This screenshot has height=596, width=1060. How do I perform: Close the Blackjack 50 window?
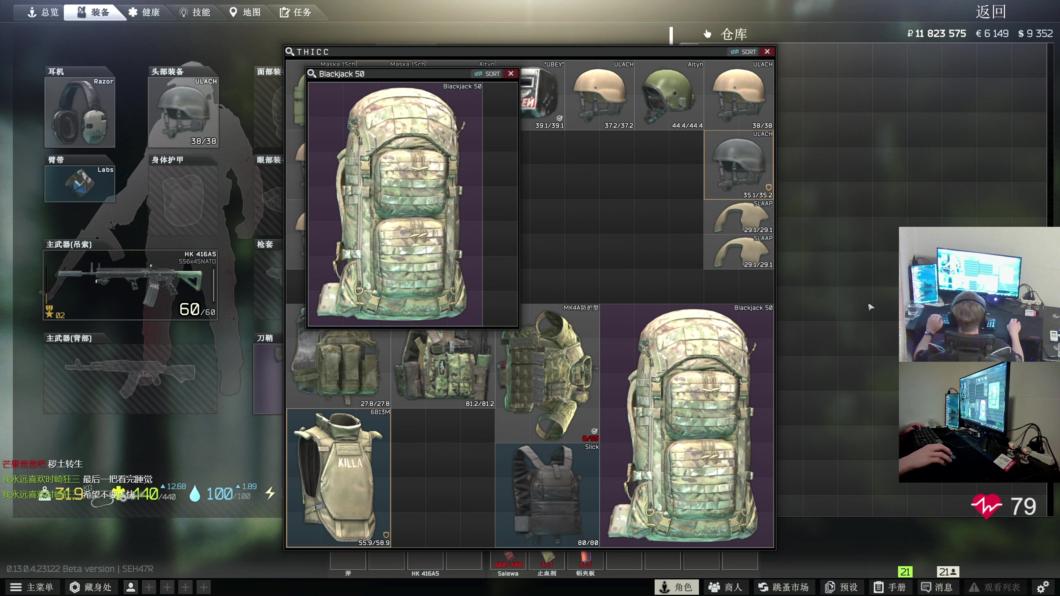(511, 74)
